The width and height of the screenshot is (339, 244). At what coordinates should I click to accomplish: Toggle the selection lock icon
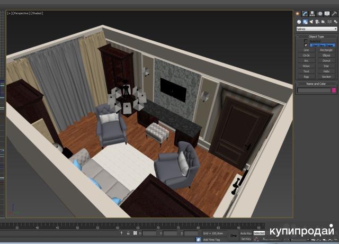[x=128, y=233]
